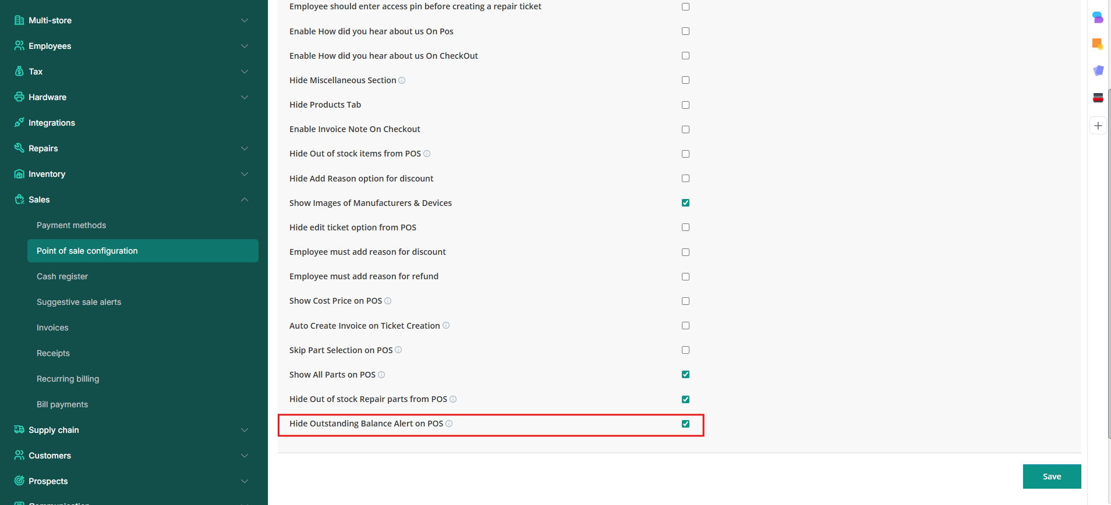Screen dimensions: 1111x505
Task: Click the page vertical scrollbar
Action: click(1109, 262)
